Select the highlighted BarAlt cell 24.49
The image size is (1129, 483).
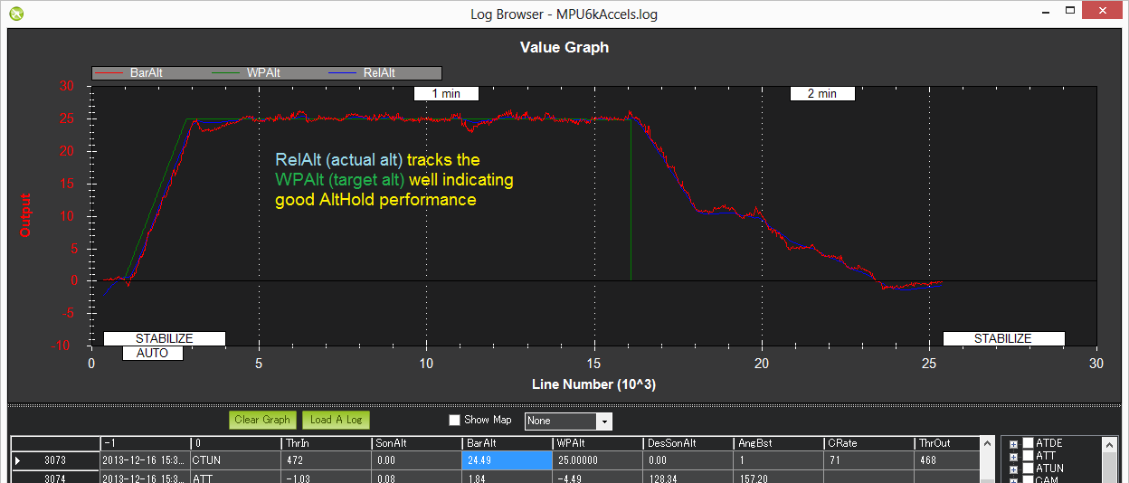[507, 460]
